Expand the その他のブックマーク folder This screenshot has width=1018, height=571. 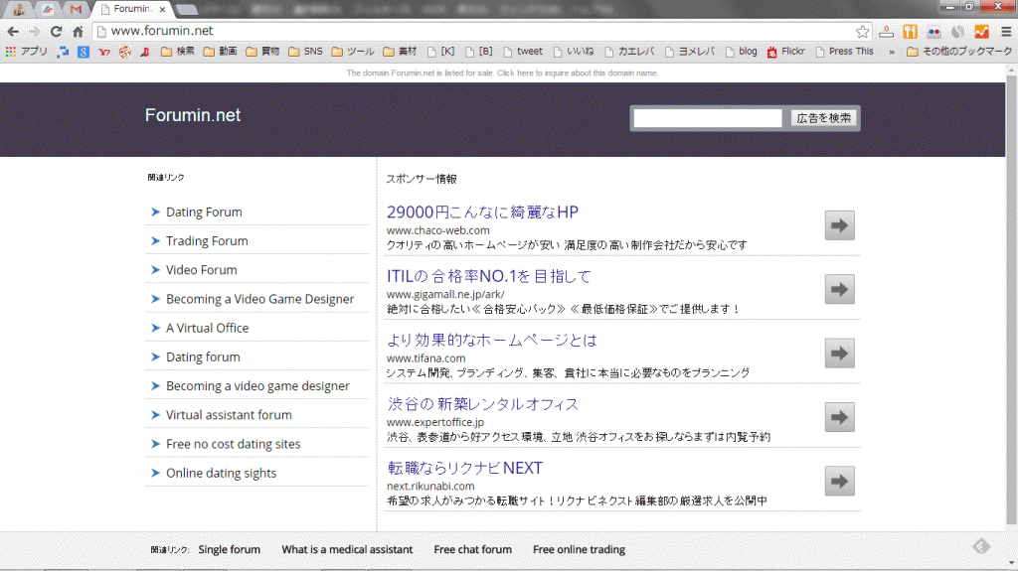pyautogui.click(x=954, y=52)
